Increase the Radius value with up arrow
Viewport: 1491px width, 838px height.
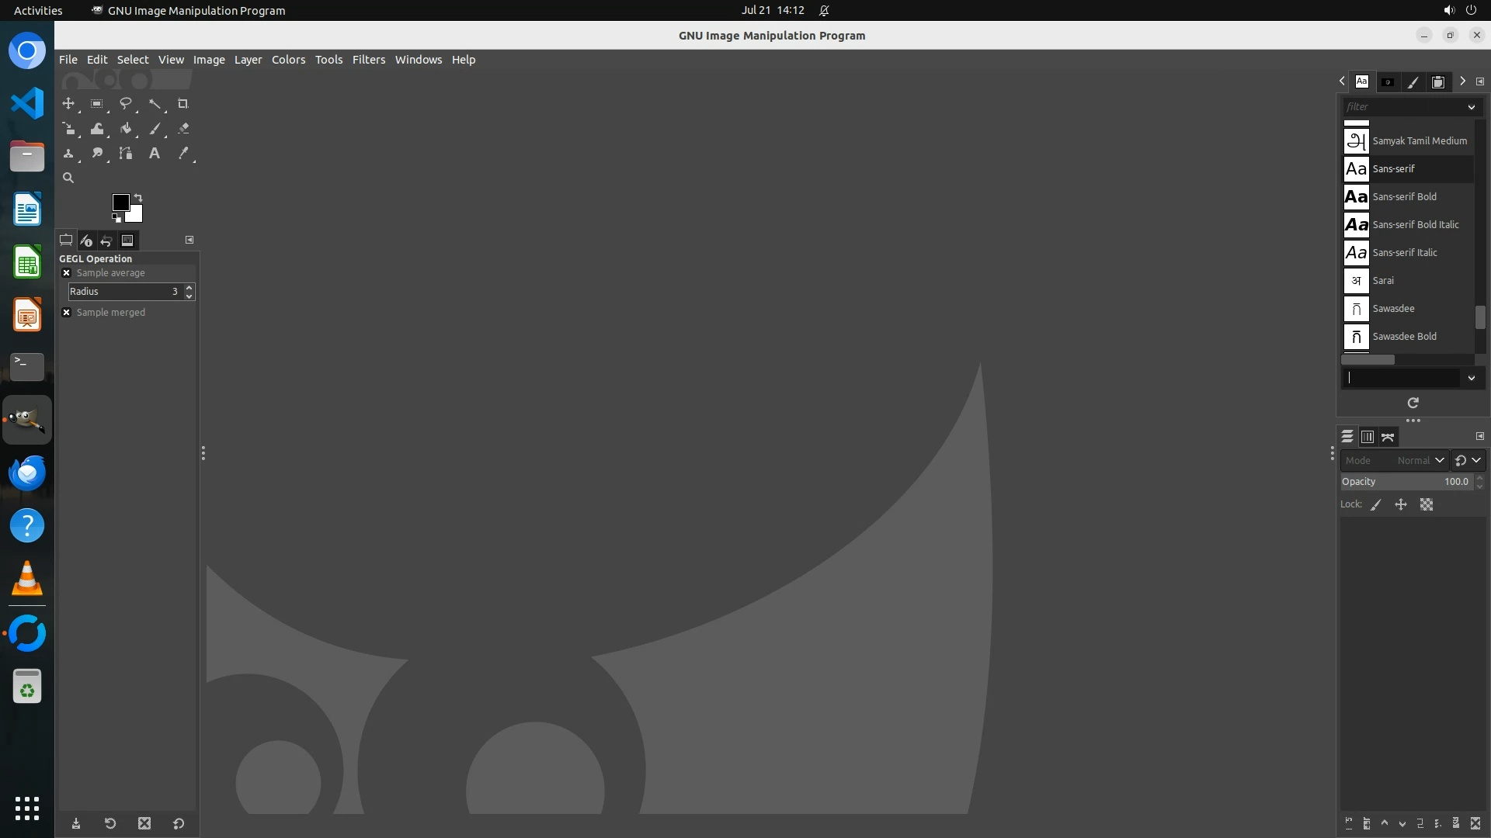click(x=189, y=287)
